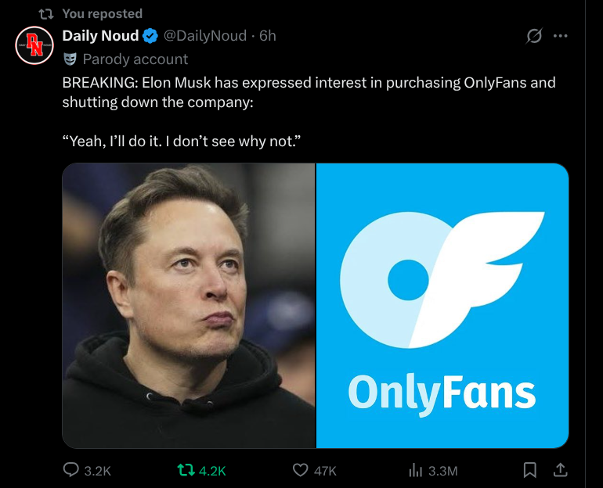
Task: Share the post with the share icon
Action: tap(560, 470)
